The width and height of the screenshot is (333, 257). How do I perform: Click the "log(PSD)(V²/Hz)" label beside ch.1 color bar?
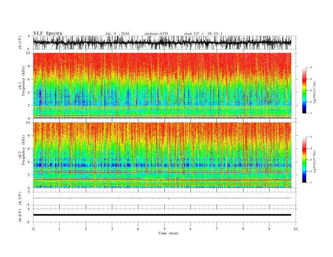point(314,92)
